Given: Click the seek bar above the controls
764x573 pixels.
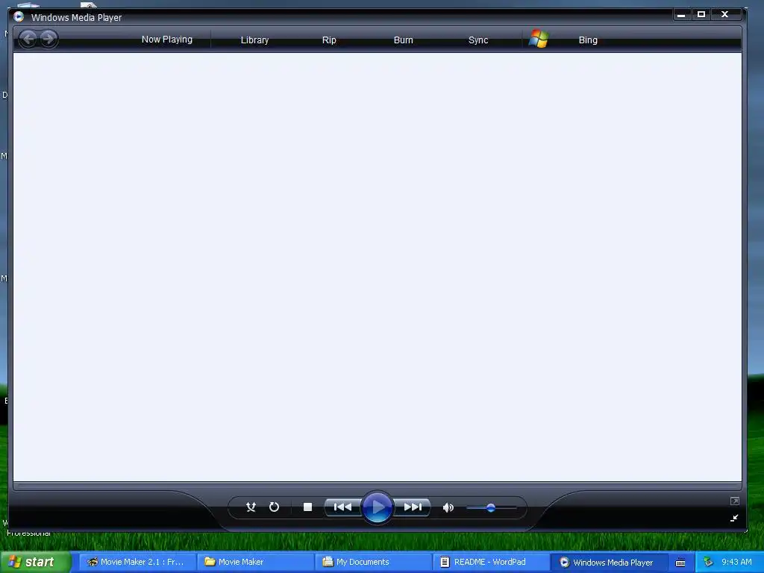Looking at the screenshot, I should 377,486.
